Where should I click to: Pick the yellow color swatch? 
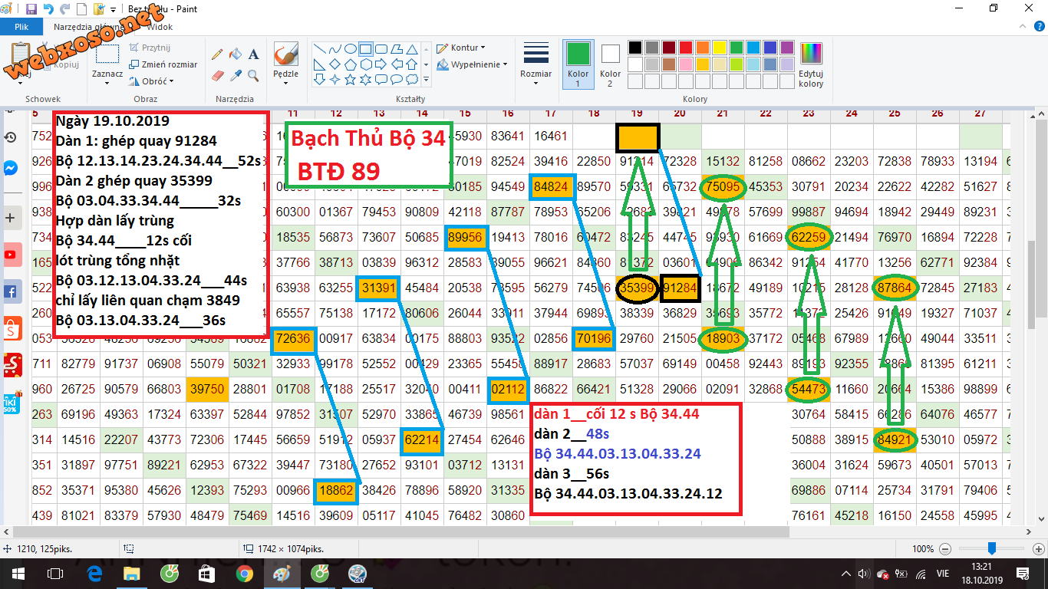coord(720,48)
